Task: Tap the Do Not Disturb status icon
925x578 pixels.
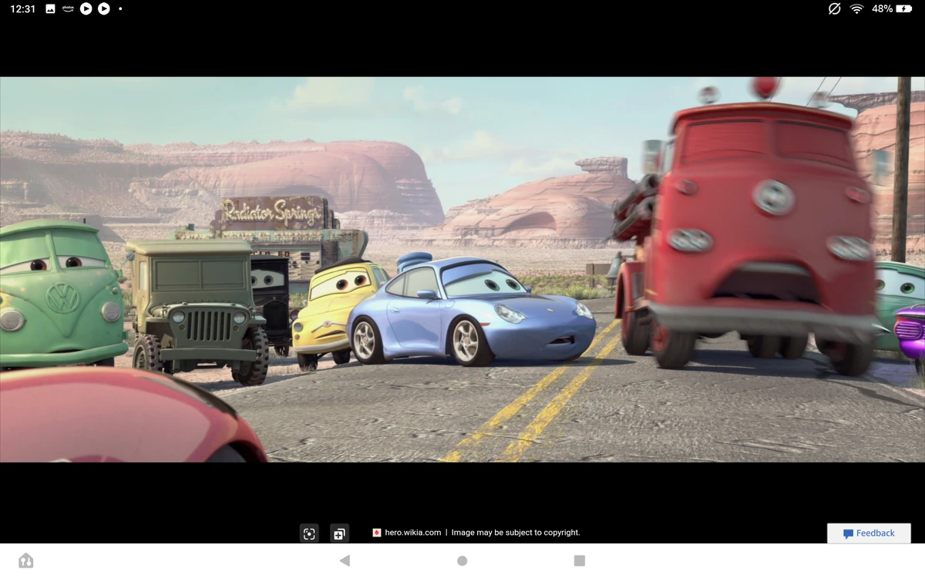Action: (x=835, y=8)
